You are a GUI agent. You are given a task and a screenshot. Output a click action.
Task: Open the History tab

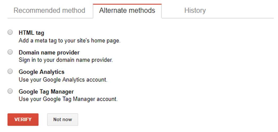[195, 10]
